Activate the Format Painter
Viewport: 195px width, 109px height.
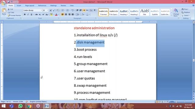tap(14, 15)
